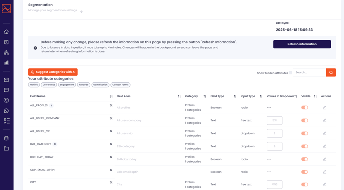Open the audience group icon in sidebar
This screenshot has height=190, width=344.
point(6,52)
